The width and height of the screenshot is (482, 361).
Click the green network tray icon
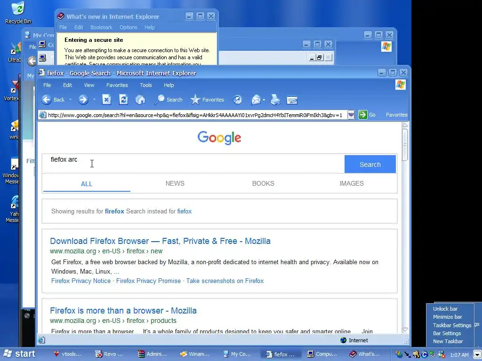click(433, 354)
